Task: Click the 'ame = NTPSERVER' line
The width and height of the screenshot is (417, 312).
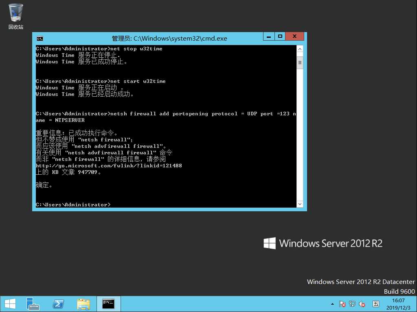Action: (60, 120)
